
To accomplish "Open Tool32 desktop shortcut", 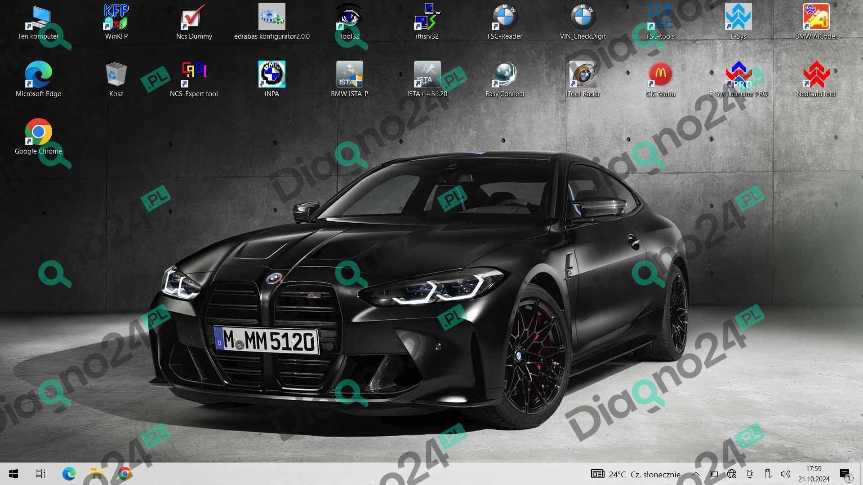I will pyautogui.click(x=349, y=22).
